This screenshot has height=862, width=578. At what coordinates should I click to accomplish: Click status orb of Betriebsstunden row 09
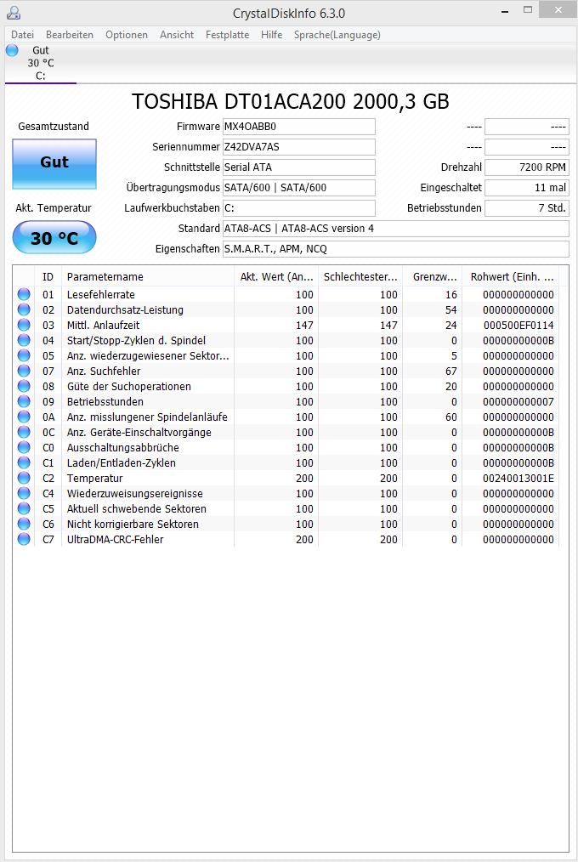point(24,402)
